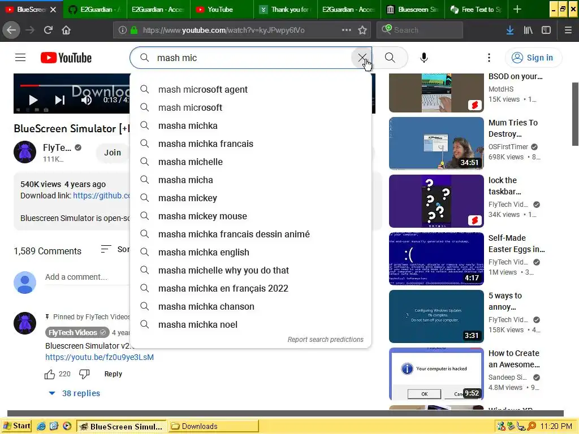Click the YouTube search magnifier button
The height and width of the screenshot is (434, 579).
tap(390, 58)
